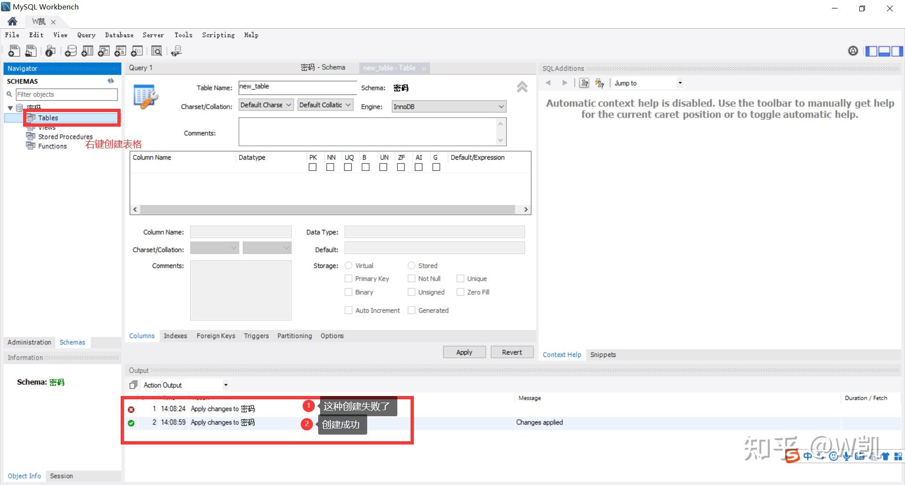Switch to the Snippets tab

tap(603, 355)
